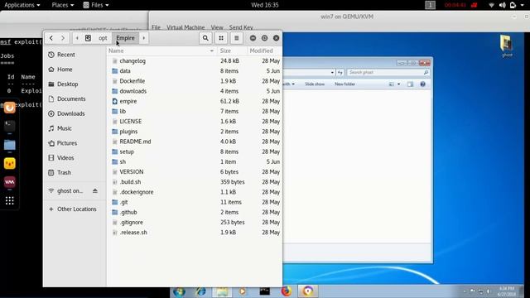The image size is (530, 298).
Task: Open the clock showing Wed 16:35
Action: click(265, 5)
